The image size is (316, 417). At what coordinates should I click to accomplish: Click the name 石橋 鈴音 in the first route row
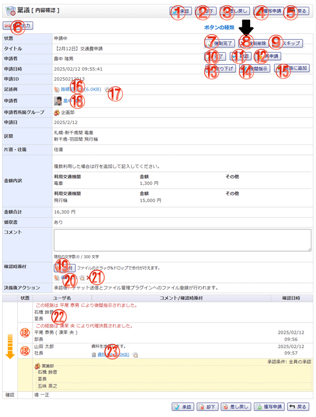[x=44, y=312]
